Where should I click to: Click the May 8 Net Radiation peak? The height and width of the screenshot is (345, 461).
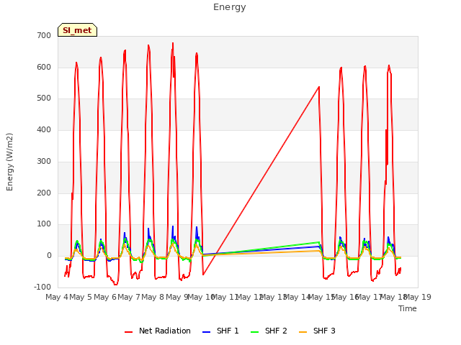tap(173, 43)
